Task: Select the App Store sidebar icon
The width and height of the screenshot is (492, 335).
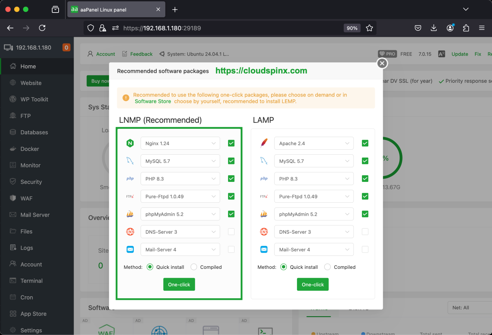Action: 13,314
